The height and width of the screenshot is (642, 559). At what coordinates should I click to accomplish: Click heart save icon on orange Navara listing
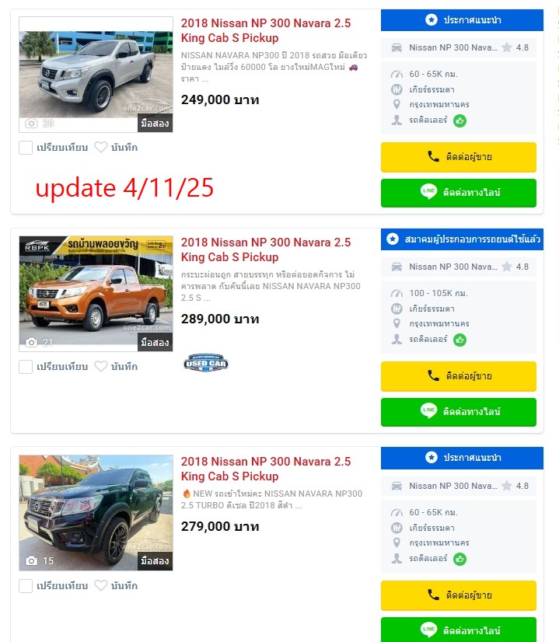pyautogui.click(x=101, y=366)
